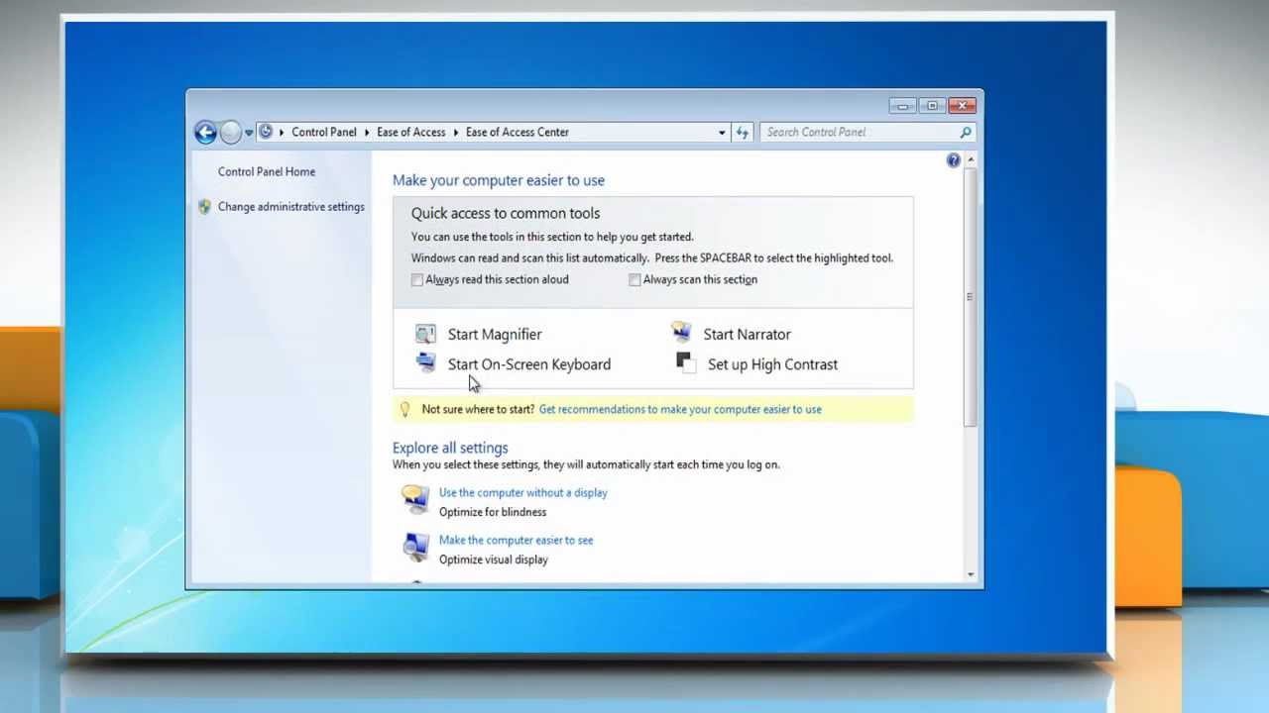Click the Forward navigation arrow button
1269x713 pixels.
[230, 132]
